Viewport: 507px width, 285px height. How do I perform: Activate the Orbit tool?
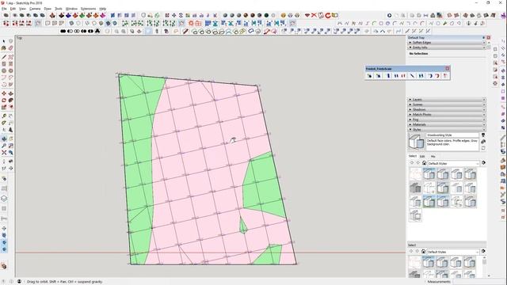pos(4,139)
